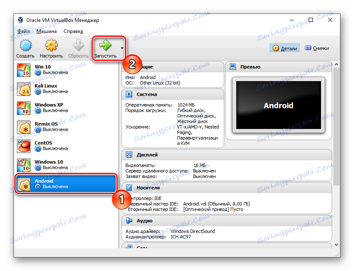The height and width of the screenshot is (271, 354).
Task: Click the VirtualBox cube icon in title bar
Action: point(21,20)
